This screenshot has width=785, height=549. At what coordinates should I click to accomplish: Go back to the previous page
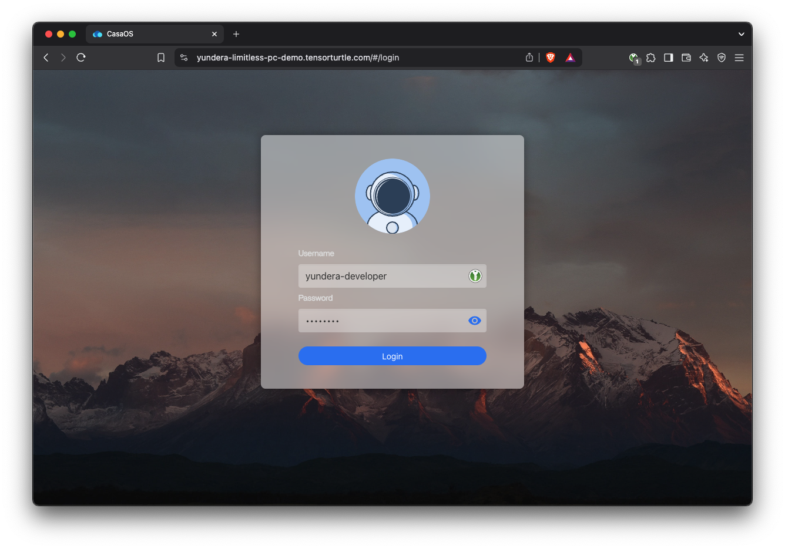(46, 58)
